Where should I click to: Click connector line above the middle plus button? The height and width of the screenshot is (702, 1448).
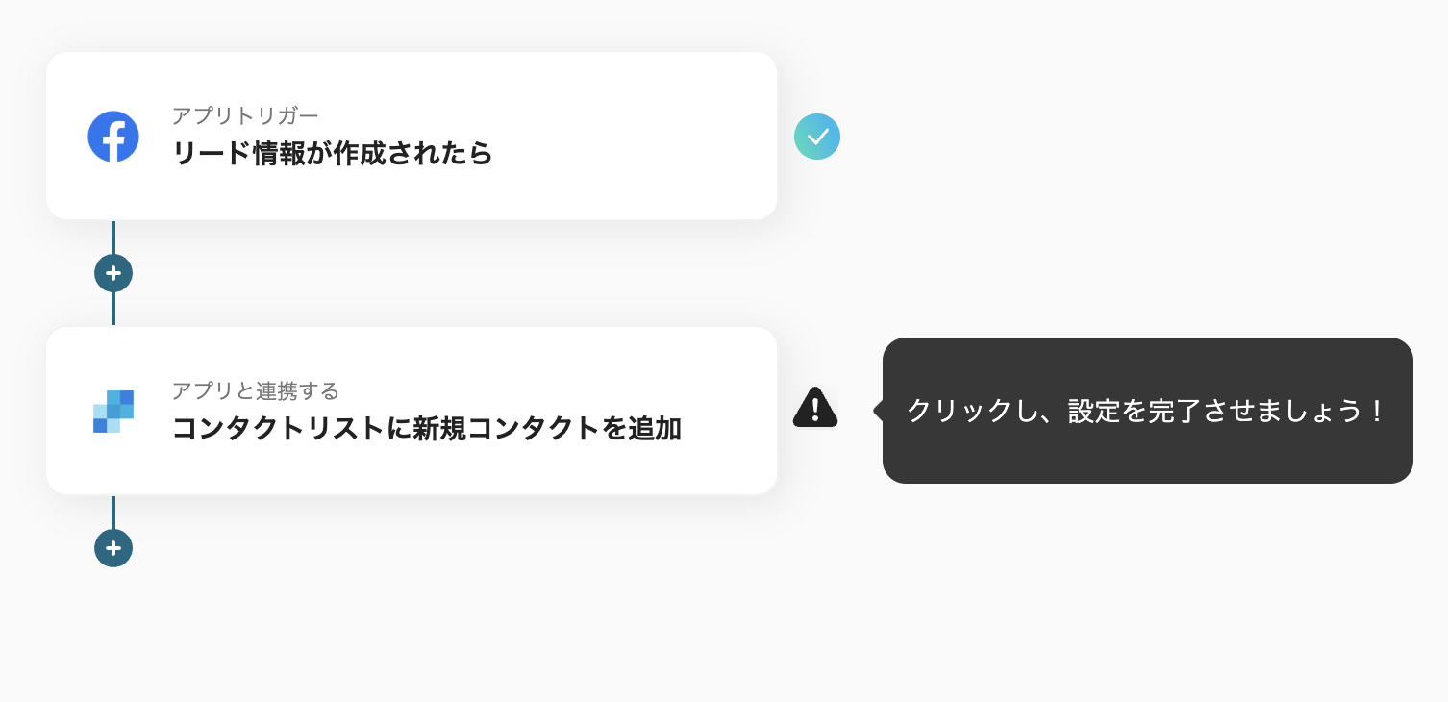[x=113, y=238]
